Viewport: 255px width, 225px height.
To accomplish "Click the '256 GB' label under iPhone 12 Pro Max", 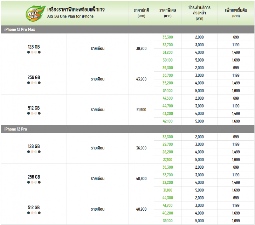I will tap(34, 77).
